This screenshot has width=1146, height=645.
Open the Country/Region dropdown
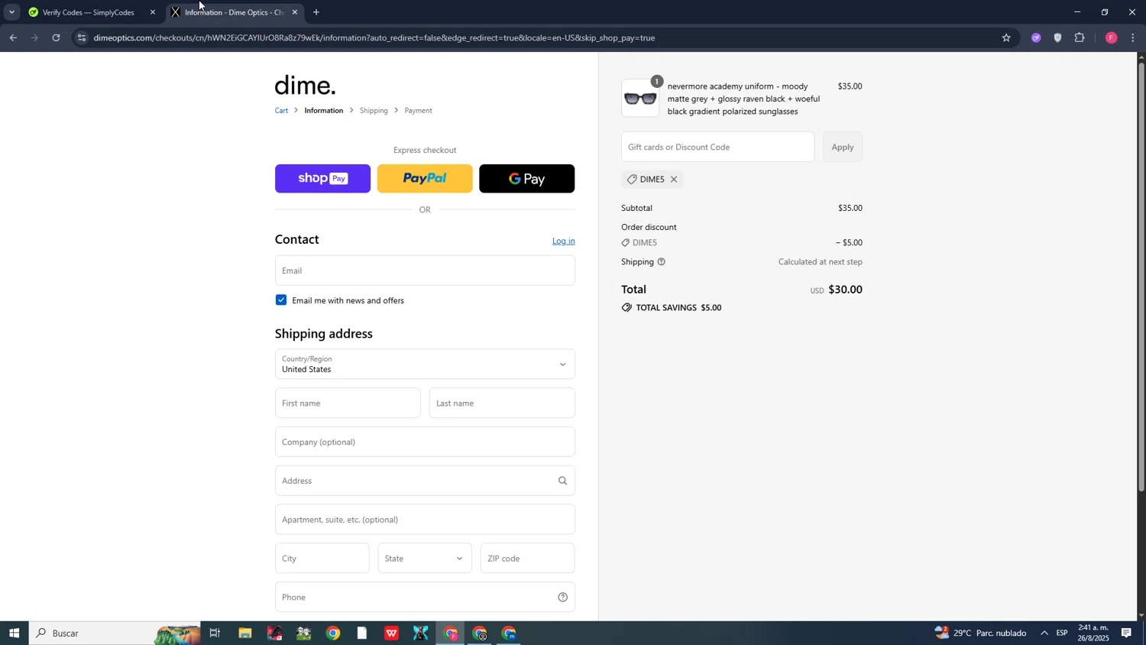(425, 365)
